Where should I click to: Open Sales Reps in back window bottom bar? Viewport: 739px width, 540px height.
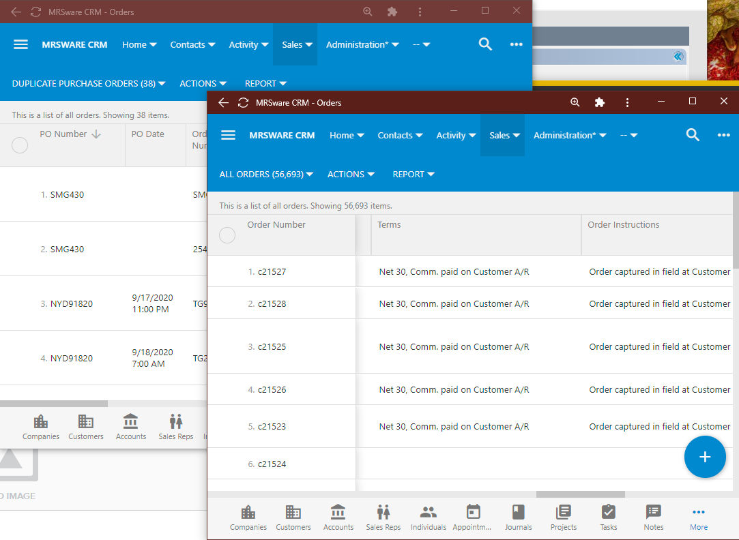176,427
